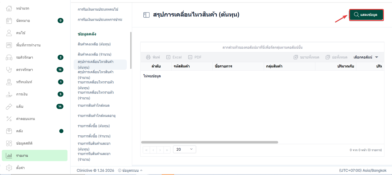Open report สรุปการเคลื่อนไหวสินค้า (จำนวน)
392x175 pixels.
(95, 75)
